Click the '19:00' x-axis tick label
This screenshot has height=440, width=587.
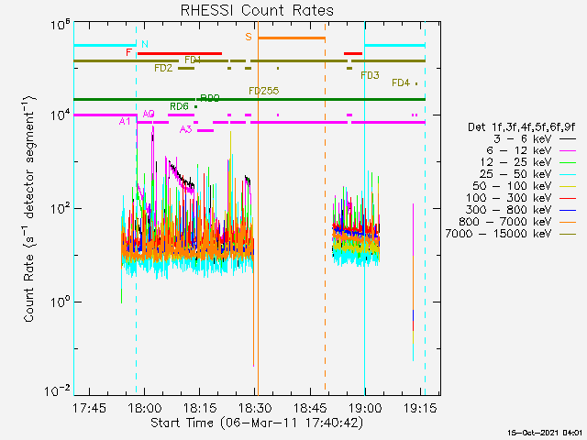pos(365,408)
